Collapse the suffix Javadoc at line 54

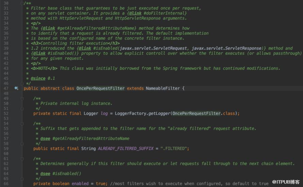[22, 124]
